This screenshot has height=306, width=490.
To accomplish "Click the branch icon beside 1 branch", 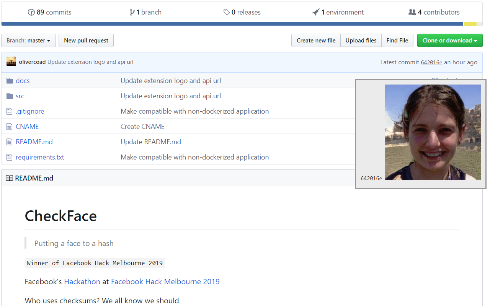I will (x=132, y=12).
